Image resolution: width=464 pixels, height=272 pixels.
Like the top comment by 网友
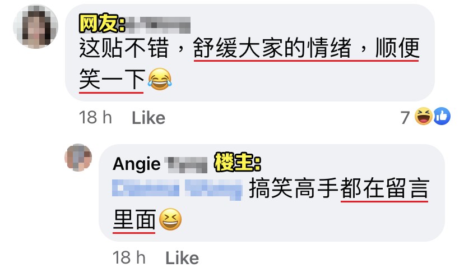149,118
